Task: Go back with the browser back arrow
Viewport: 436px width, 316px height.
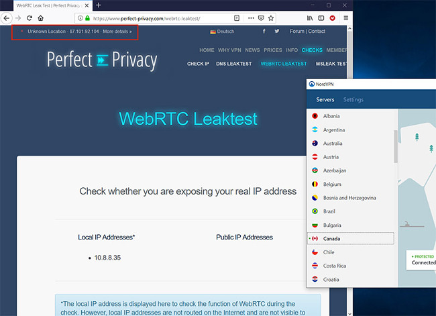Action: click(x=7, y=18)
